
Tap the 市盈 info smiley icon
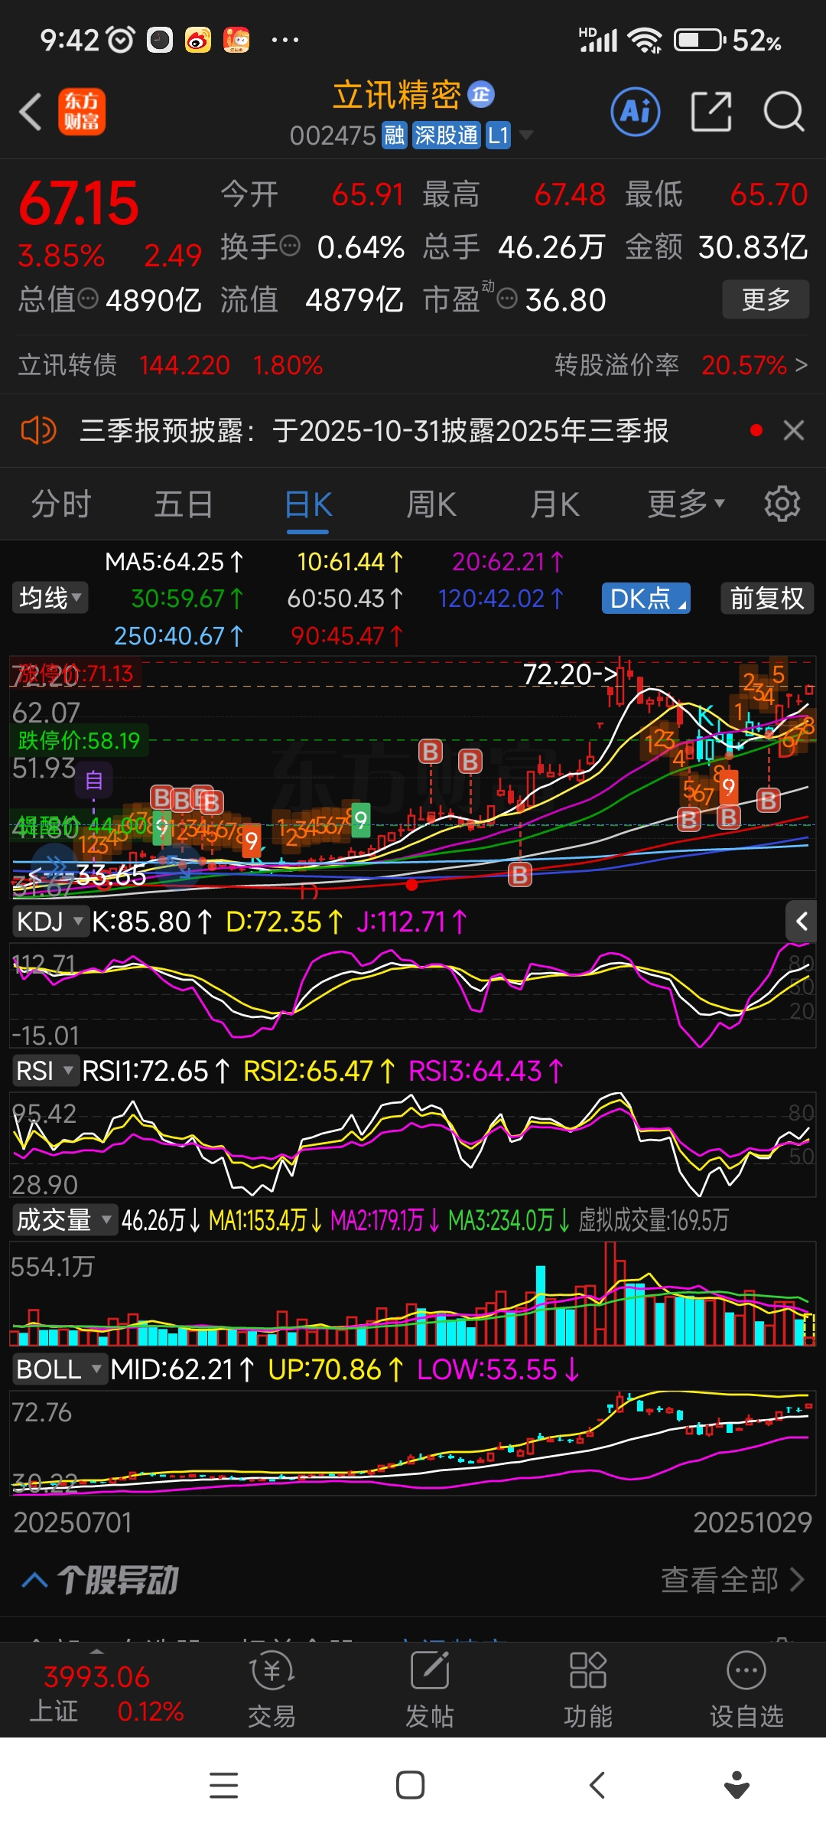pos(507,299)
